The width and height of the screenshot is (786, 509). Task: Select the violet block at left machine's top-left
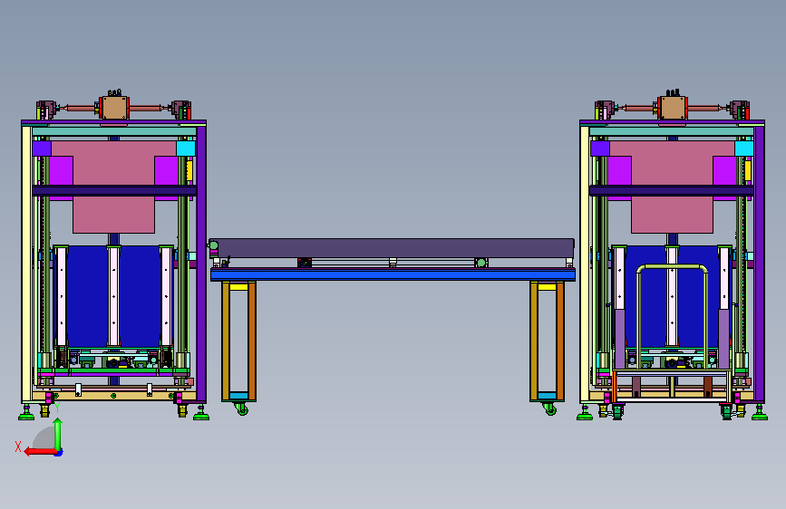pos(42,149)
